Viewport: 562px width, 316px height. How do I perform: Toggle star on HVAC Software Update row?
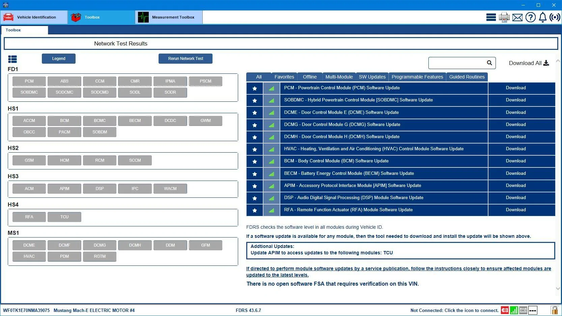(x=255, y=149)
